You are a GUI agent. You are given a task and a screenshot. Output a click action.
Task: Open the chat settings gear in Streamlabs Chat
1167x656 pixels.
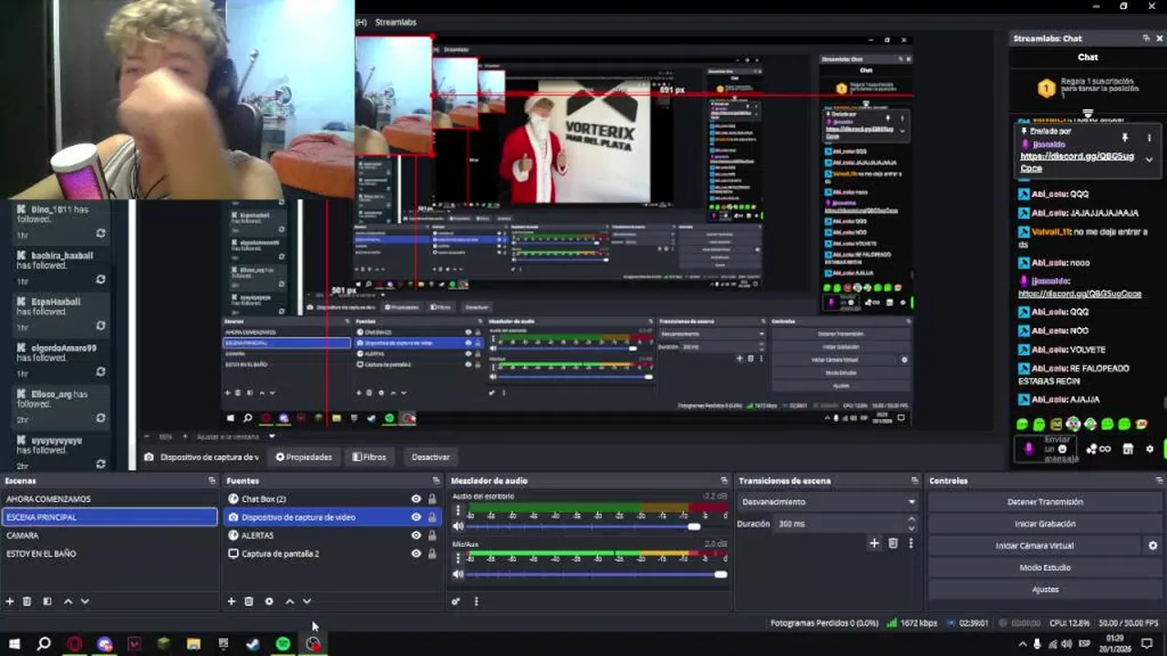pos(1150,449)
